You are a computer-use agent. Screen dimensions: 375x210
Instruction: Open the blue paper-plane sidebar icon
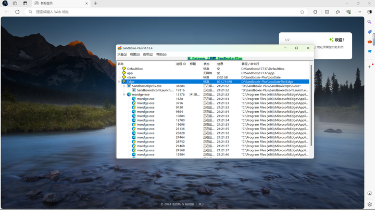click(369, 51)
